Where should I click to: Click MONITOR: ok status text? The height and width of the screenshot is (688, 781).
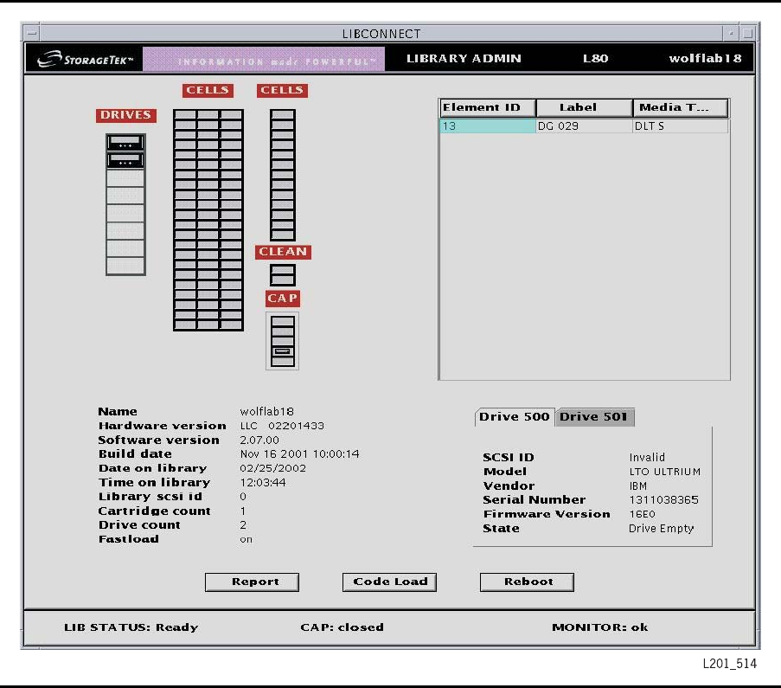coord(599,627)
